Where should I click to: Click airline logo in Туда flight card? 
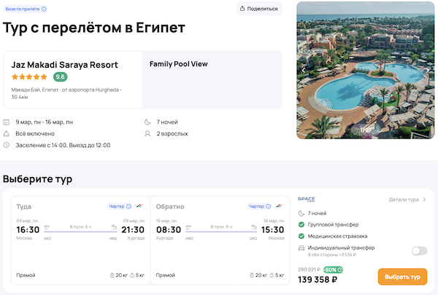point(139,206)
